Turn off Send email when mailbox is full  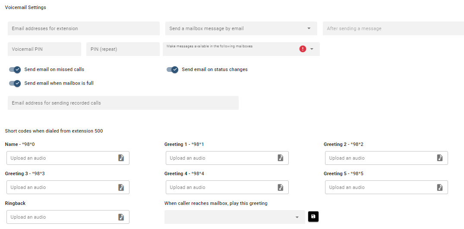click(15, 84)
